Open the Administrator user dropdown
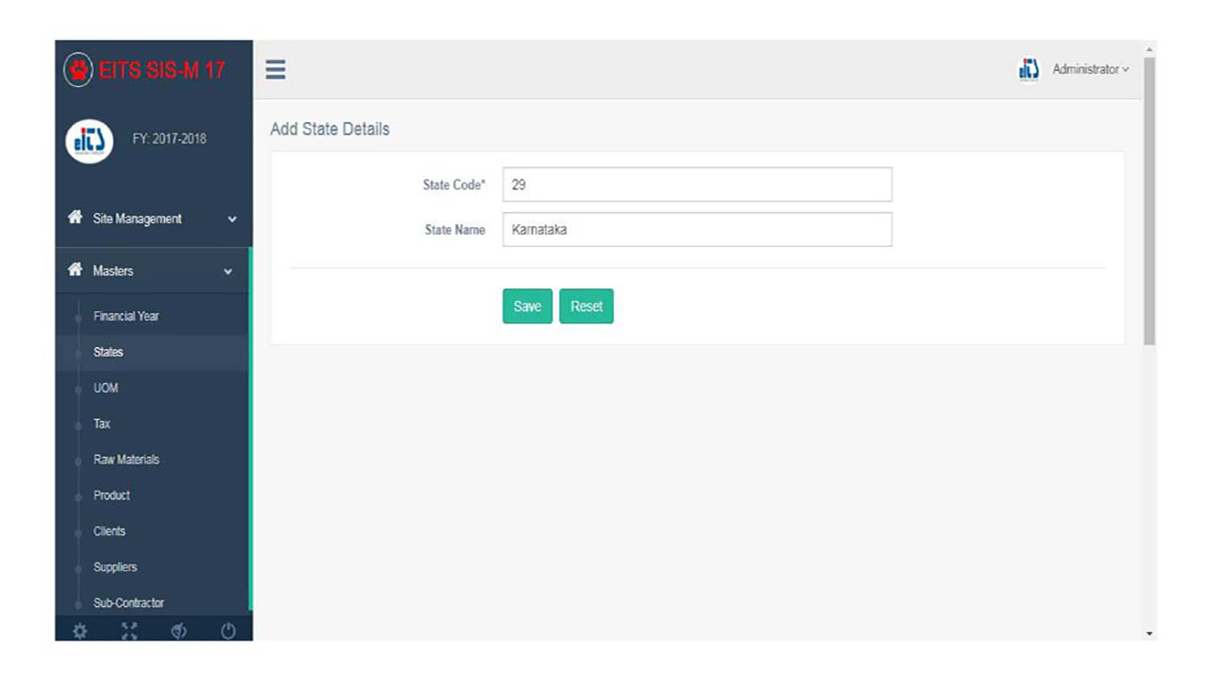 click(1090, 69)
